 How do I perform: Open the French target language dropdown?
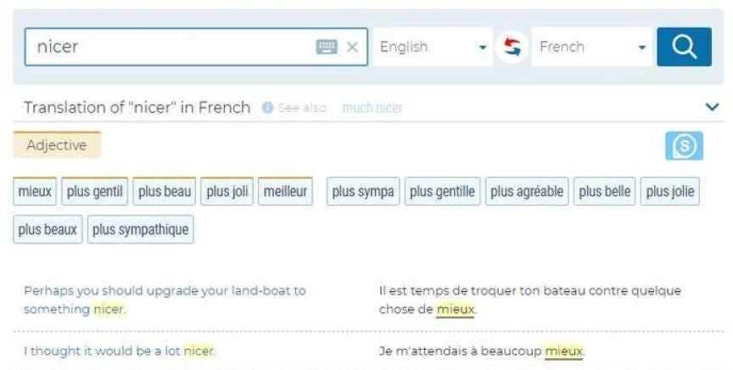point(592,48)
